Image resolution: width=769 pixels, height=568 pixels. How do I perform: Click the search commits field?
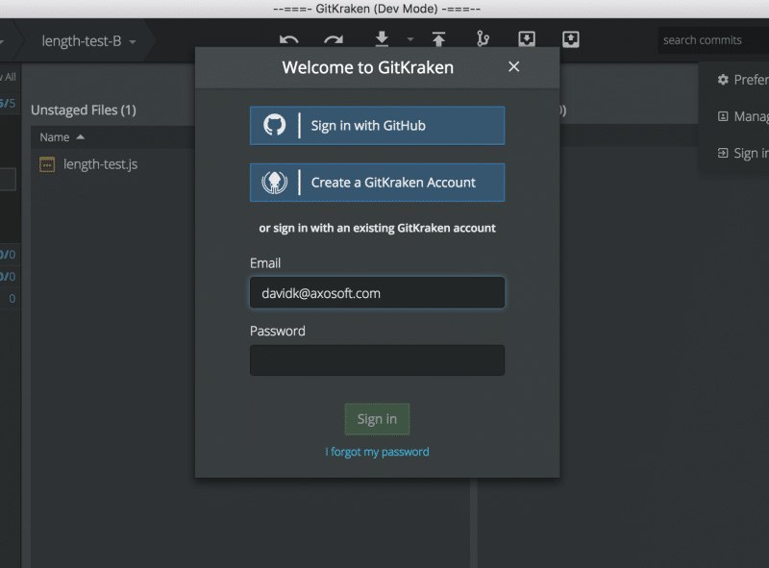pyautogui.click(x=713, y=40)
